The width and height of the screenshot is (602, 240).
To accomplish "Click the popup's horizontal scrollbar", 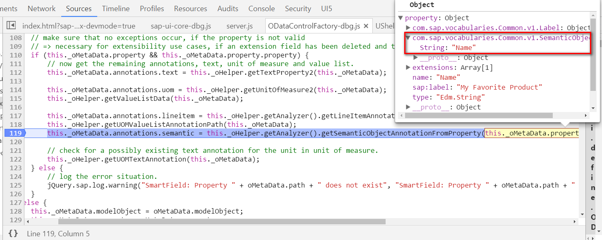I will [x=479, y=115].
